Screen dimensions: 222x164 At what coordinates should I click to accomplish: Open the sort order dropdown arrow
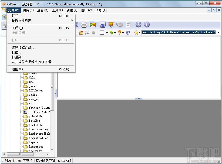(114, 32)
